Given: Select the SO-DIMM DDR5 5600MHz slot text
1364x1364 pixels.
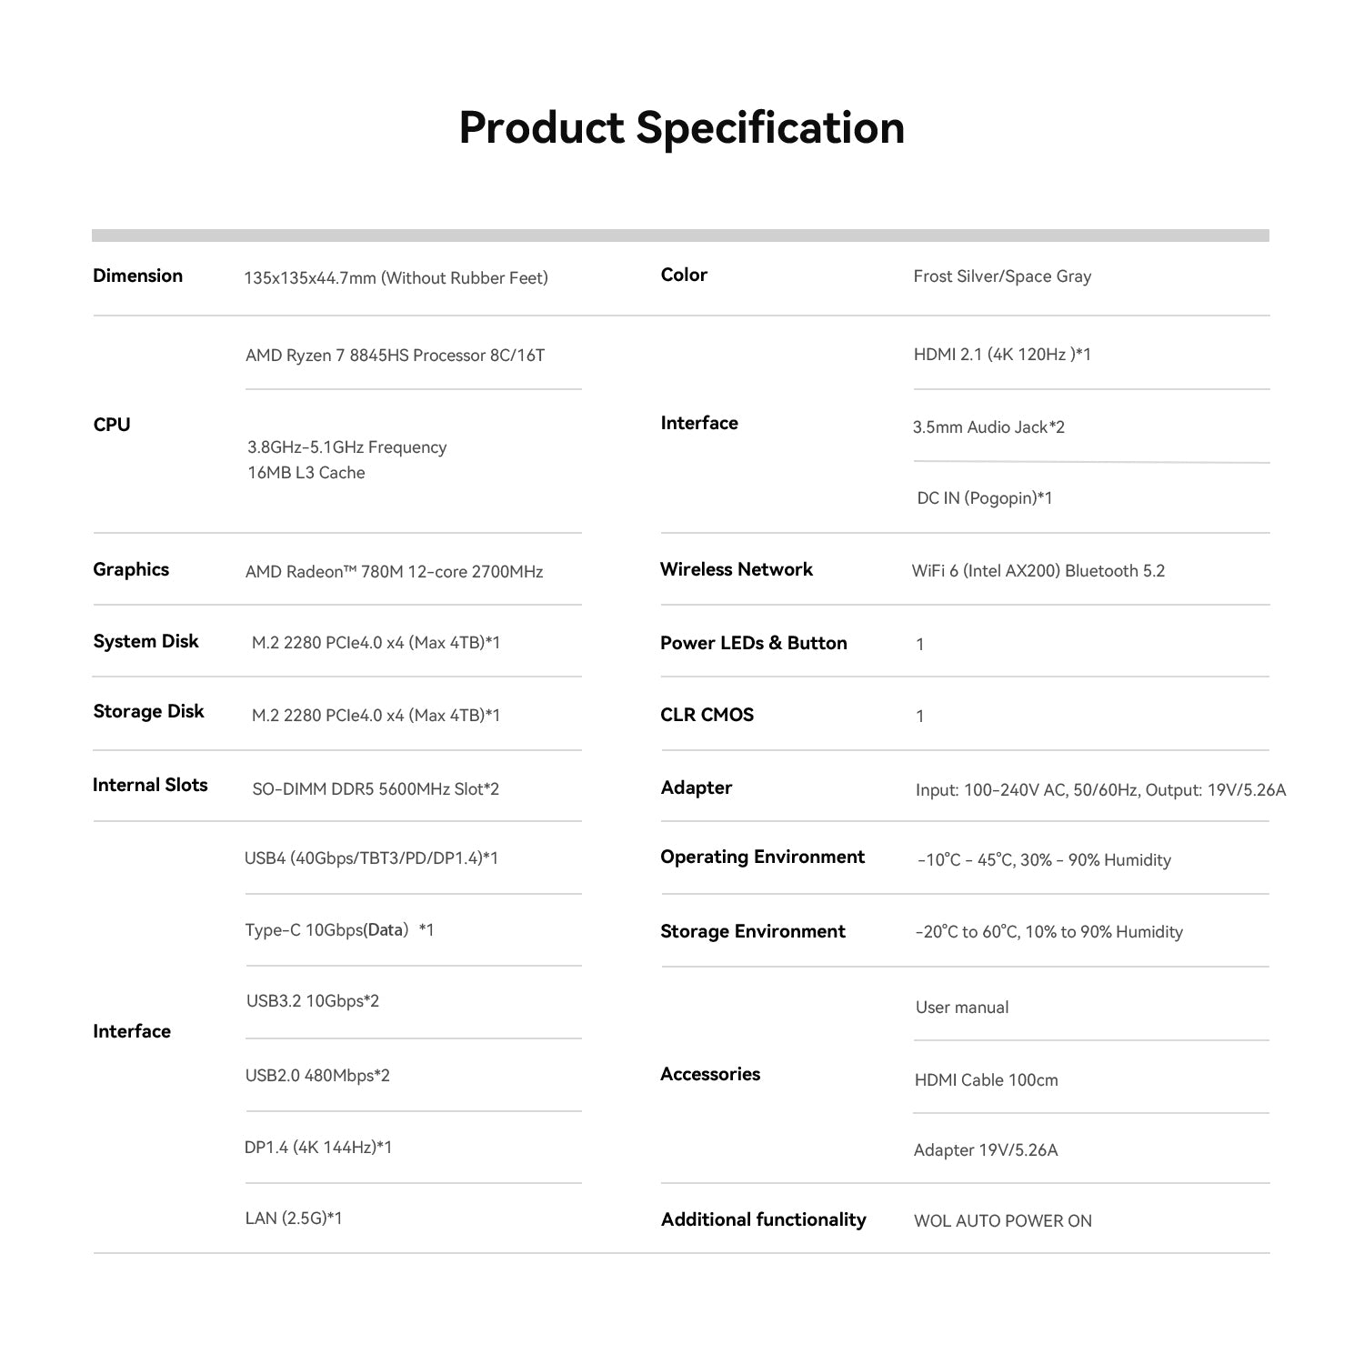Looking at the screenshot, I should (376, 789).
